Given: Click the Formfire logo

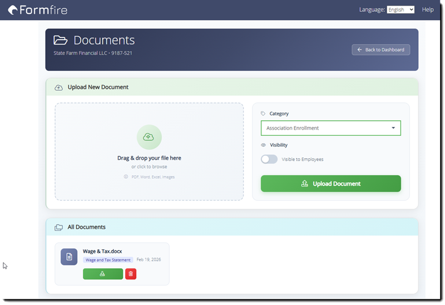Looking at the screenshot, I should pyautogui.click(x=38, y=10).
